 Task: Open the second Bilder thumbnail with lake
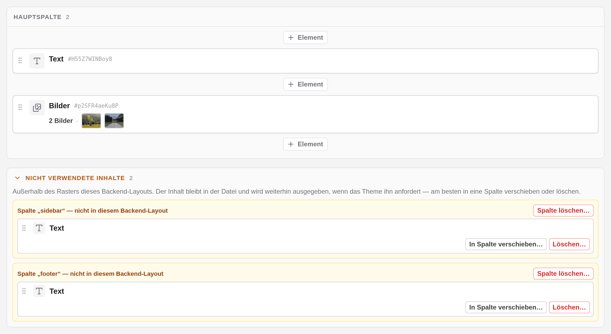click(114, 121)
